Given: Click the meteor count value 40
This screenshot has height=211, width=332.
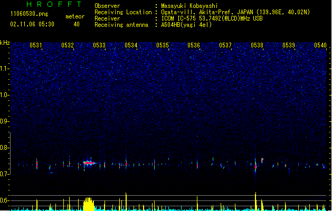Looking at the screenshot, I should point(77,24).
